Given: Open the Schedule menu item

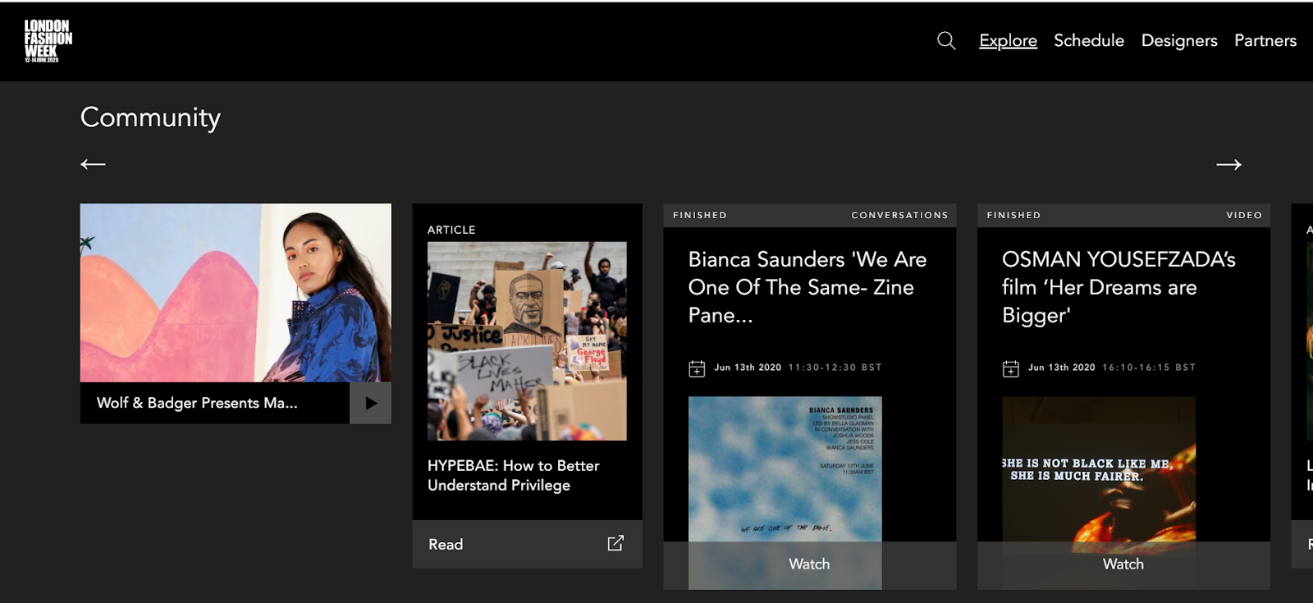Looking at the screenshot, I should click(x=1089, y=40).
